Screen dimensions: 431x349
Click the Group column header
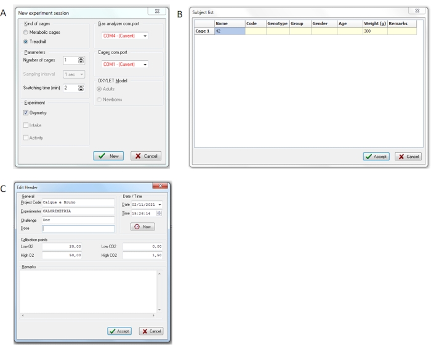[300, 23]
